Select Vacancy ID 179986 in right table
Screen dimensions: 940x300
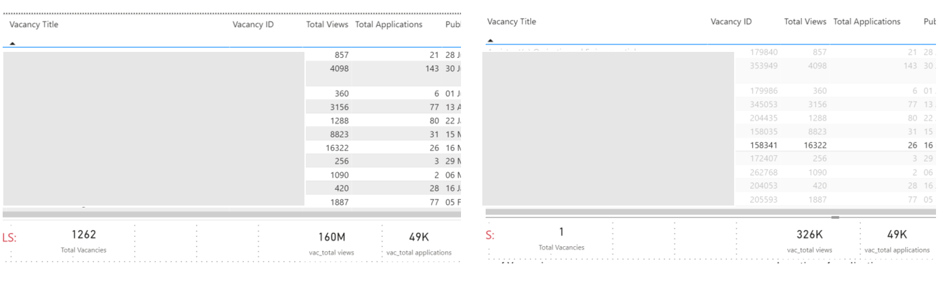tap(763, 91)
